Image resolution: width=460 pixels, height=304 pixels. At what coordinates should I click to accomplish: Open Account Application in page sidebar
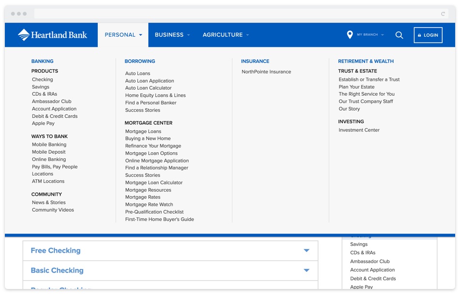pyautogui.click(x=372, y=270)
